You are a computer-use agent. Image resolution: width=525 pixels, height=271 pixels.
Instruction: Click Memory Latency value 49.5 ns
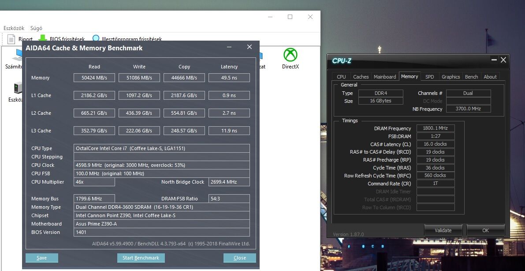[x=229, y=78]
